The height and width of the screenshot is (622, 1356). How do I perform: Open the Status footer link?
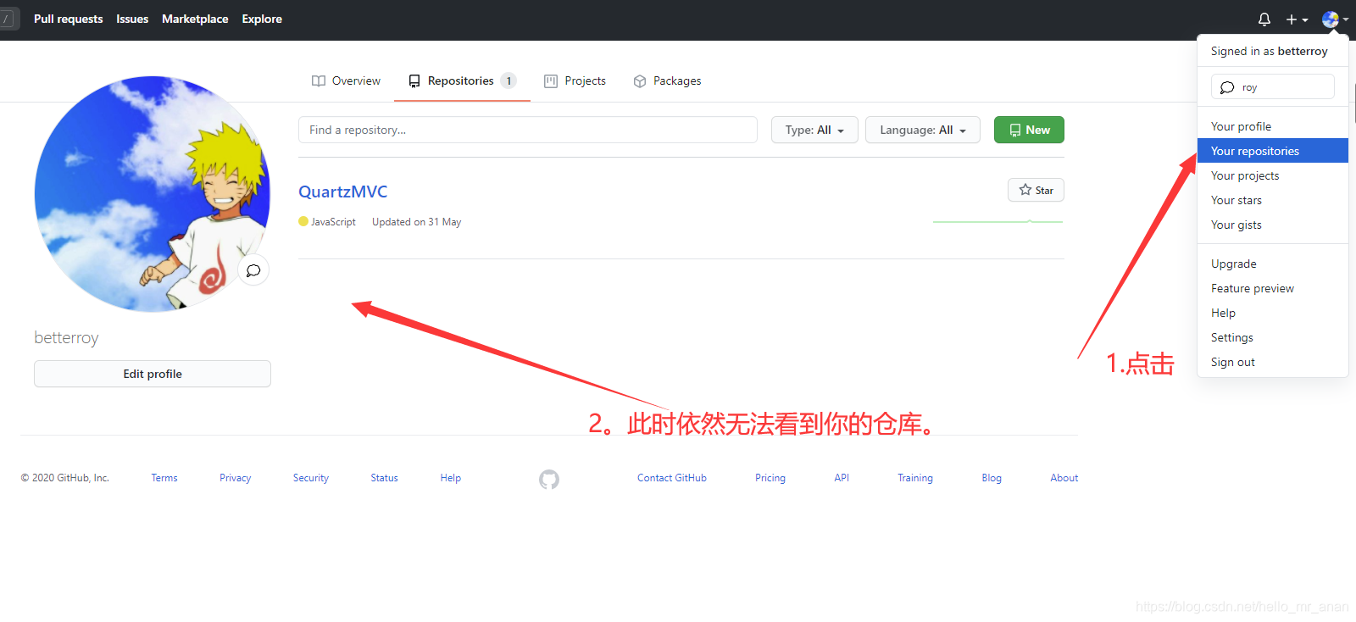(x=384, y=478)
